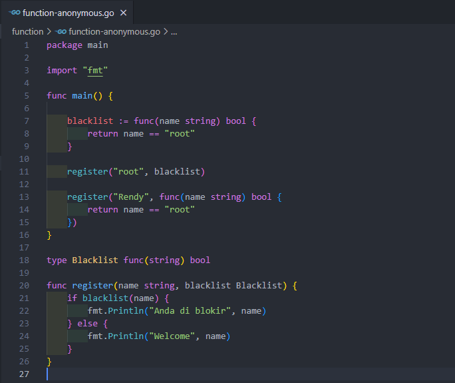Click the Go icon in the editor tab
This screenshot has height=383, width=455.
click(x=15, y=13)
